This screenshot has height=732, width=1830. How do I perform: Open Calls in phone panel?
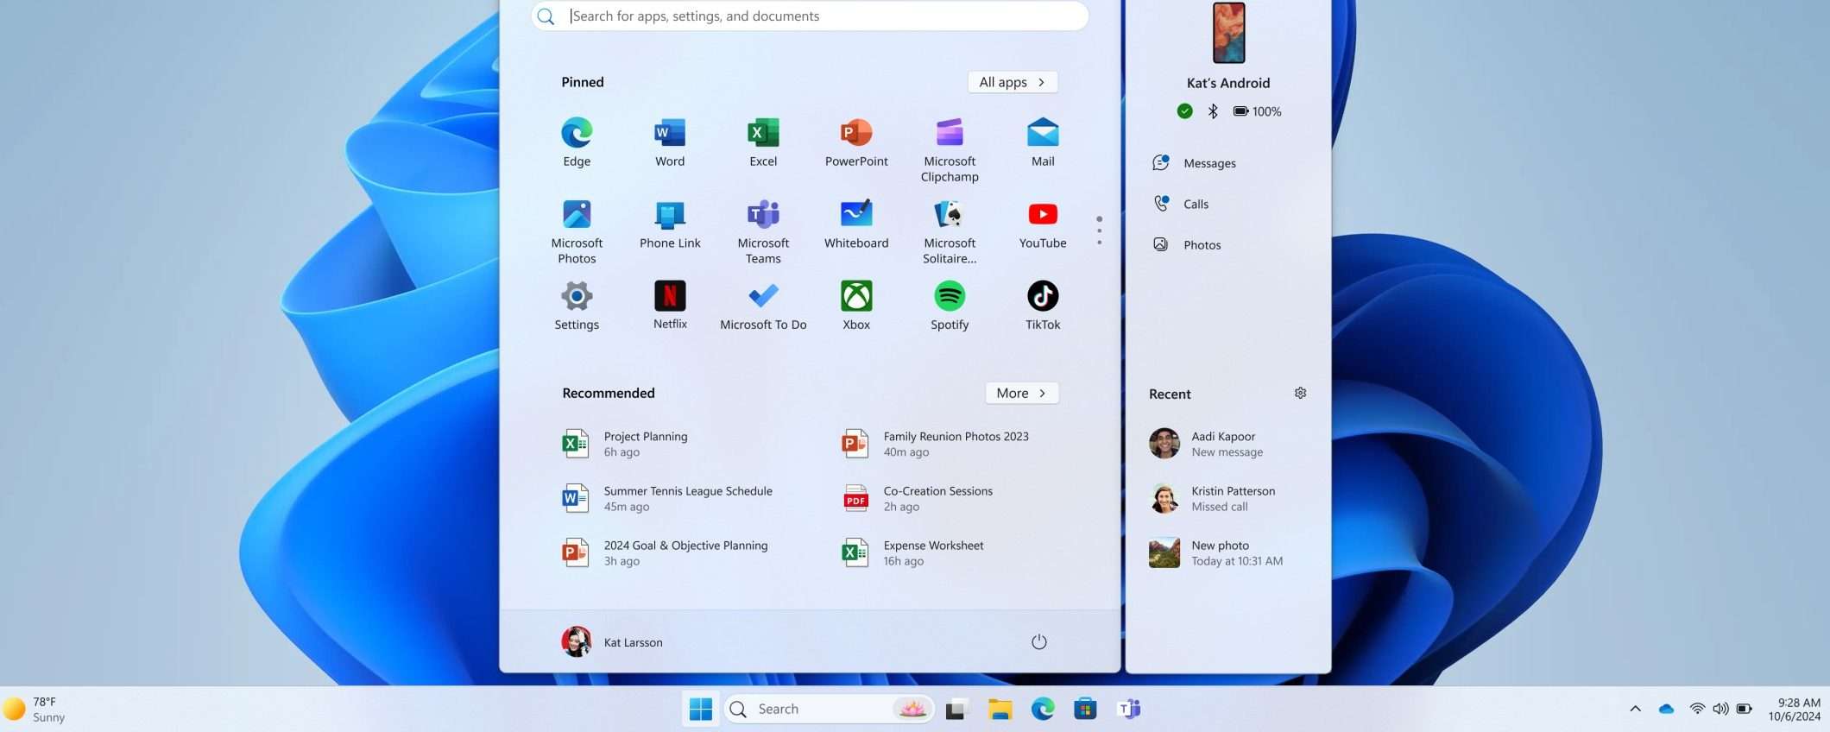tap(1195, 204)
